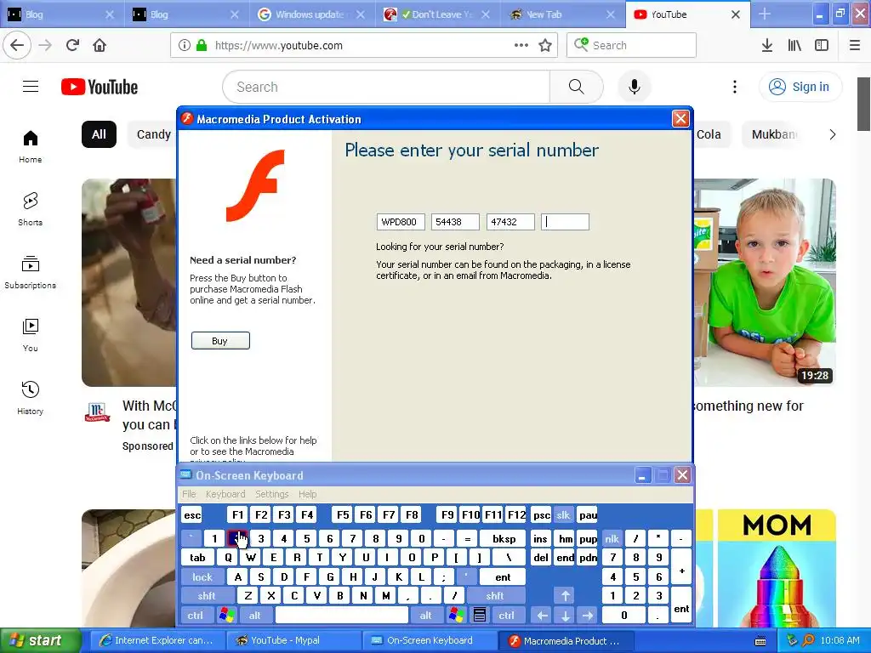Toggle the left shft key
The height and width of the screenshot is (653, 871).
(x=207, y=596)
